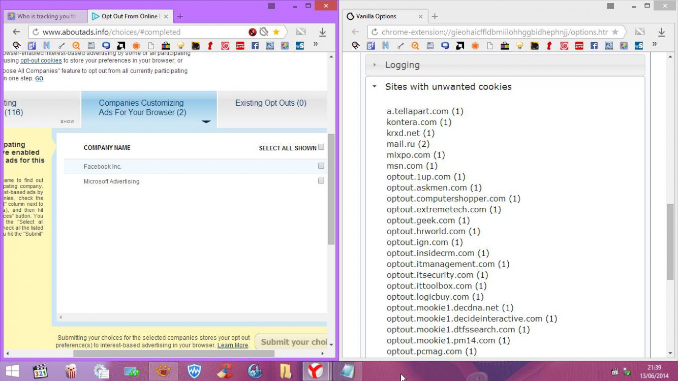This screenshot has height=381, width=678.
Task: Click the red t bookmark in the Vanilla Options window
Action: [x=549, y=46]
